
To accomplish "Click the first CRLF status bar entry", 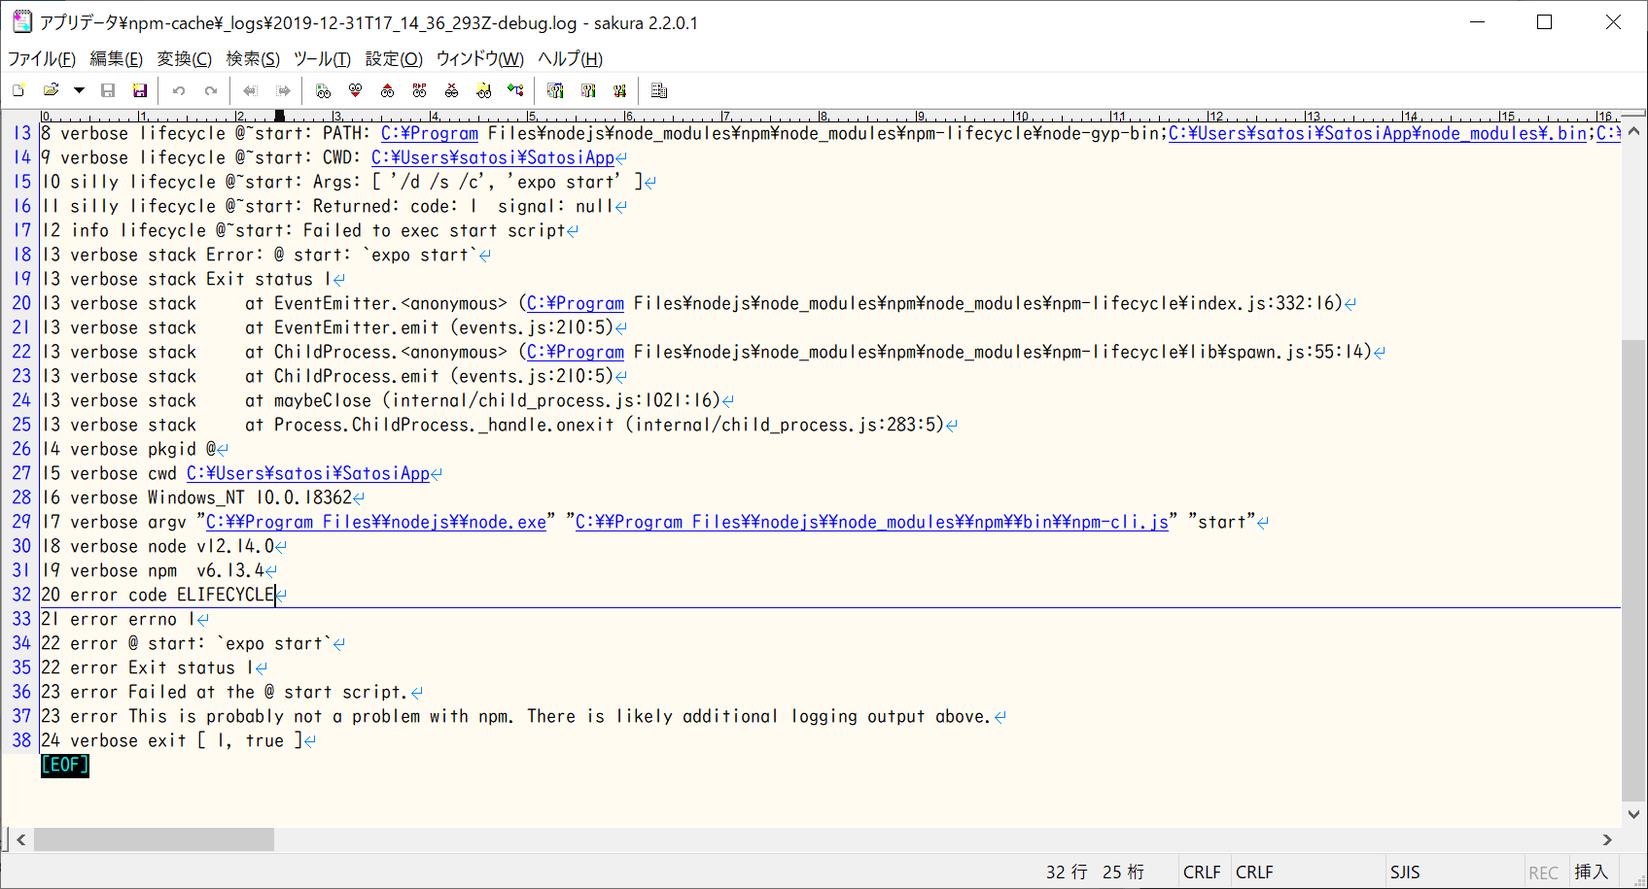I will click(x=1202, y=872).
